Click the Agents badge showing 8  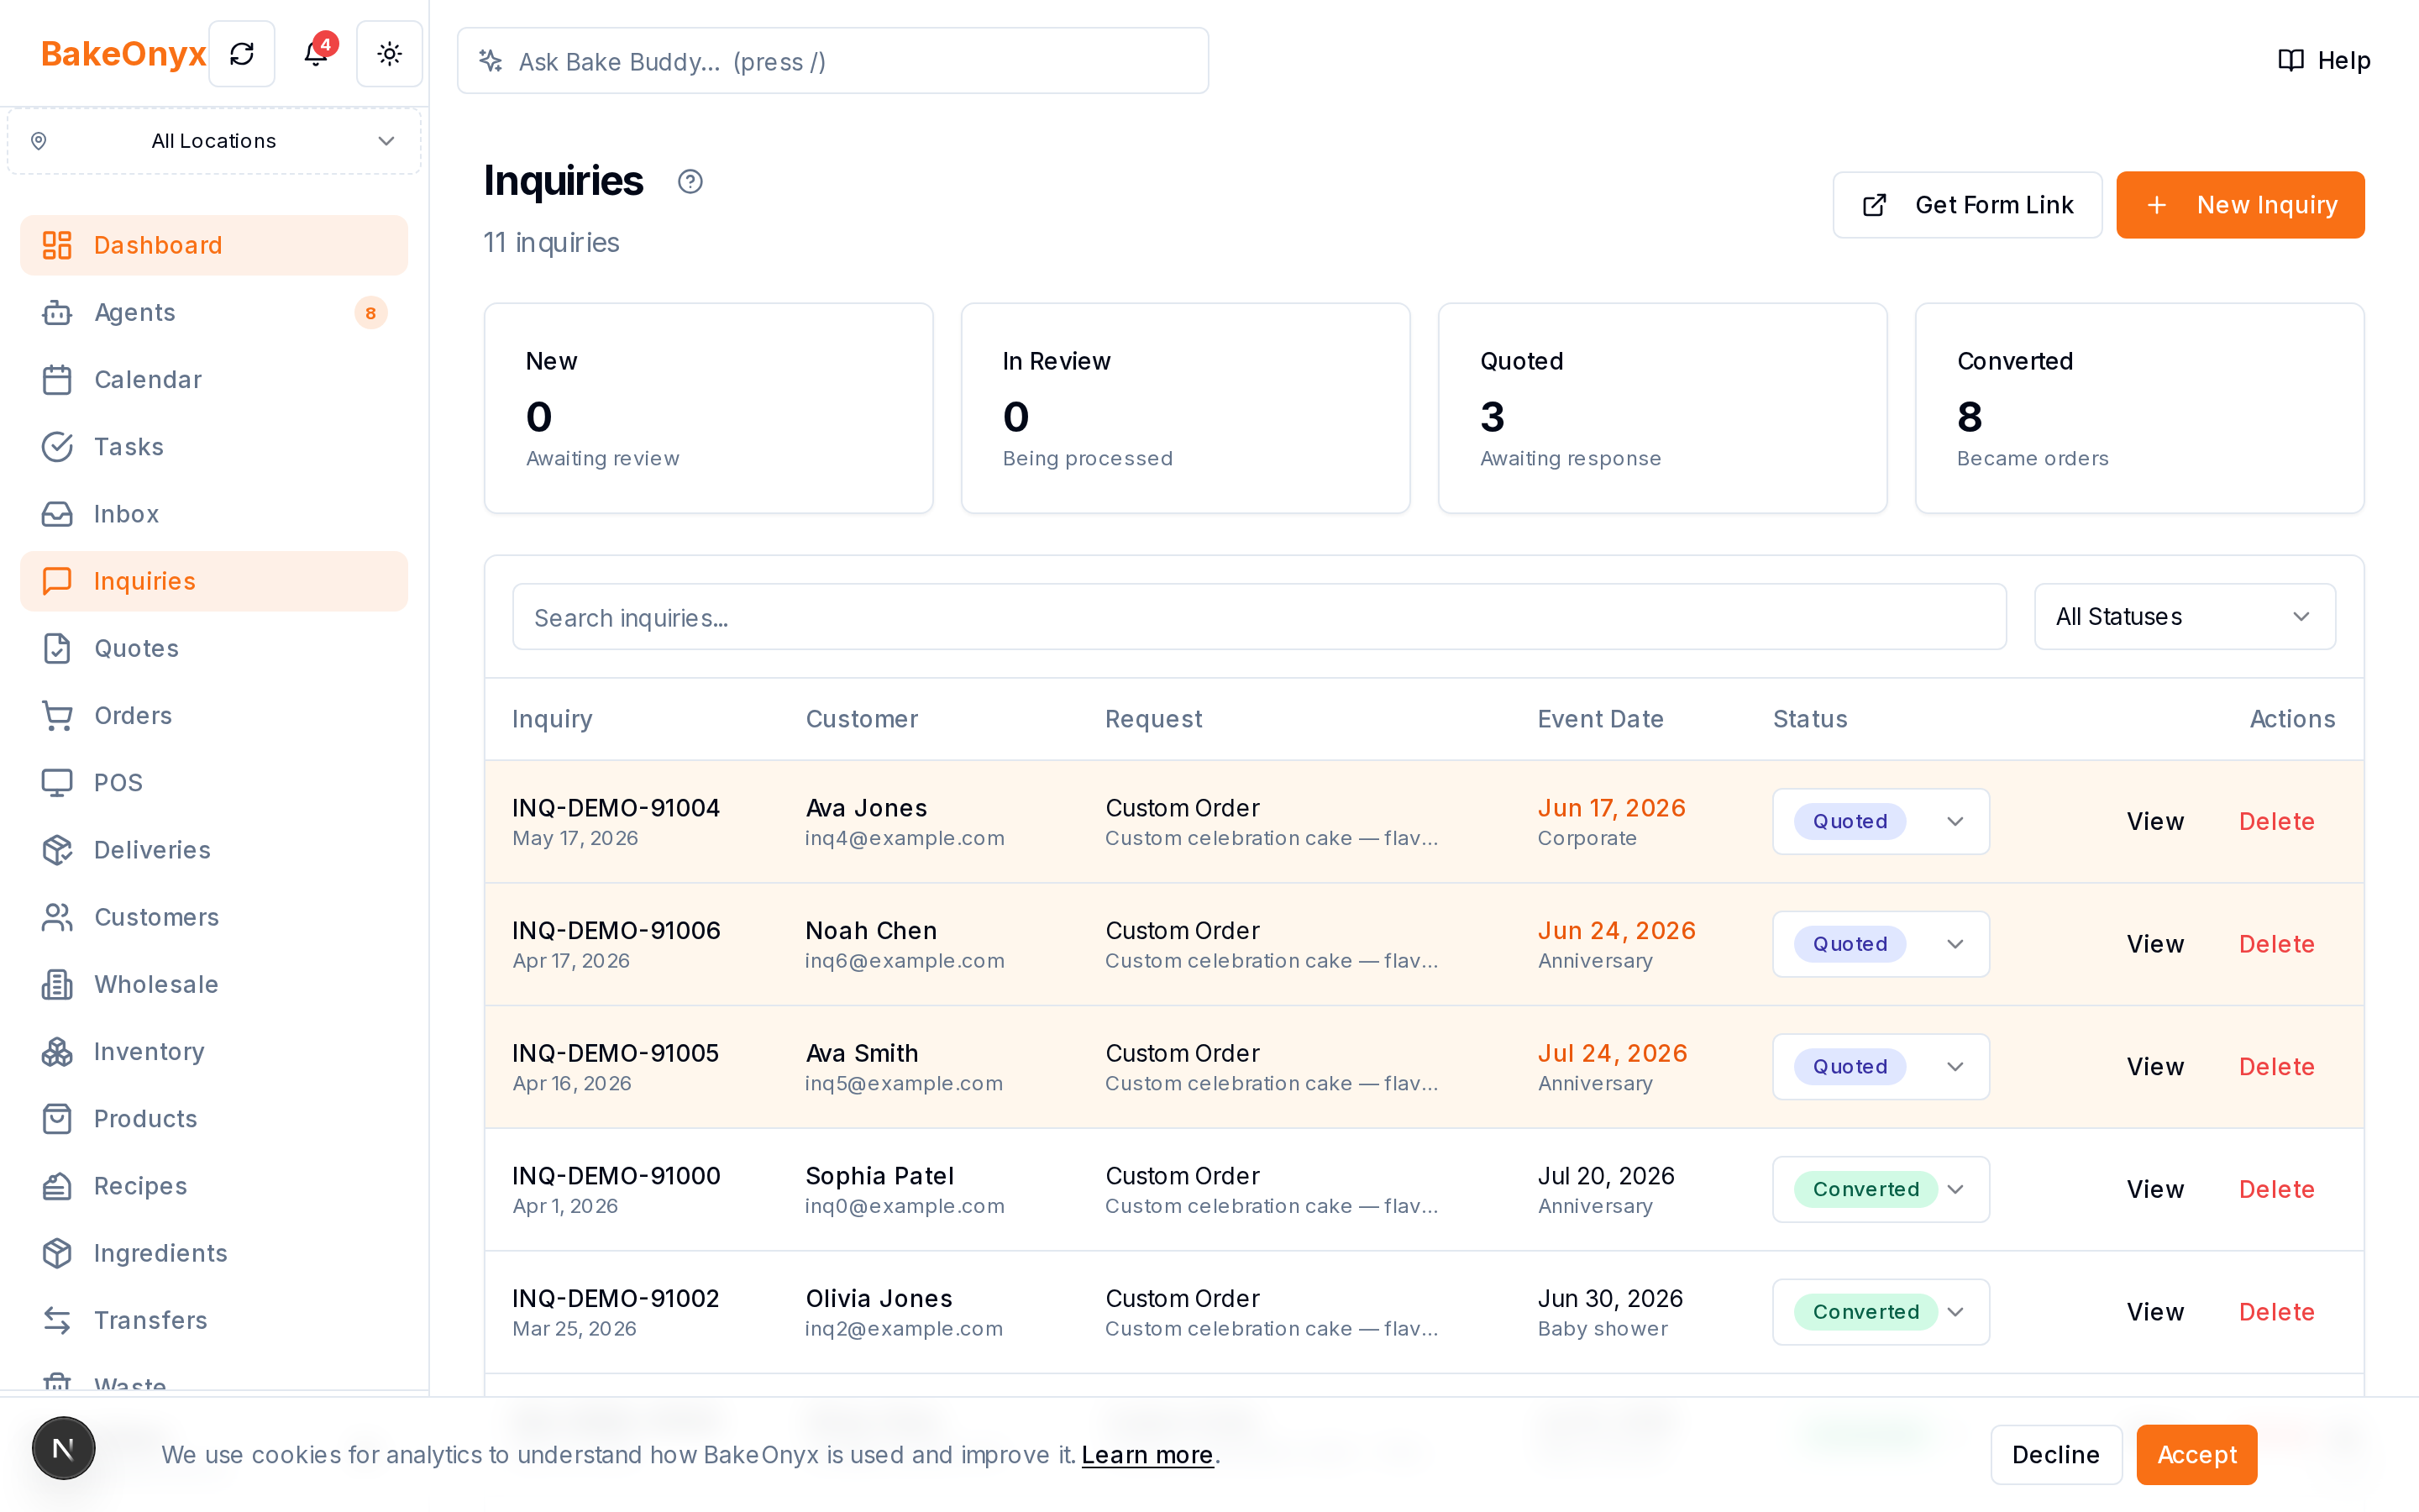click(371, 313)
